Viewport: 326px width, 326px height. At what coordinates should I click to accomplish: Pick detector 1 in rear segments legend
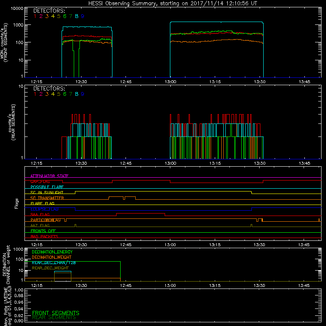(x=35, y=94)
